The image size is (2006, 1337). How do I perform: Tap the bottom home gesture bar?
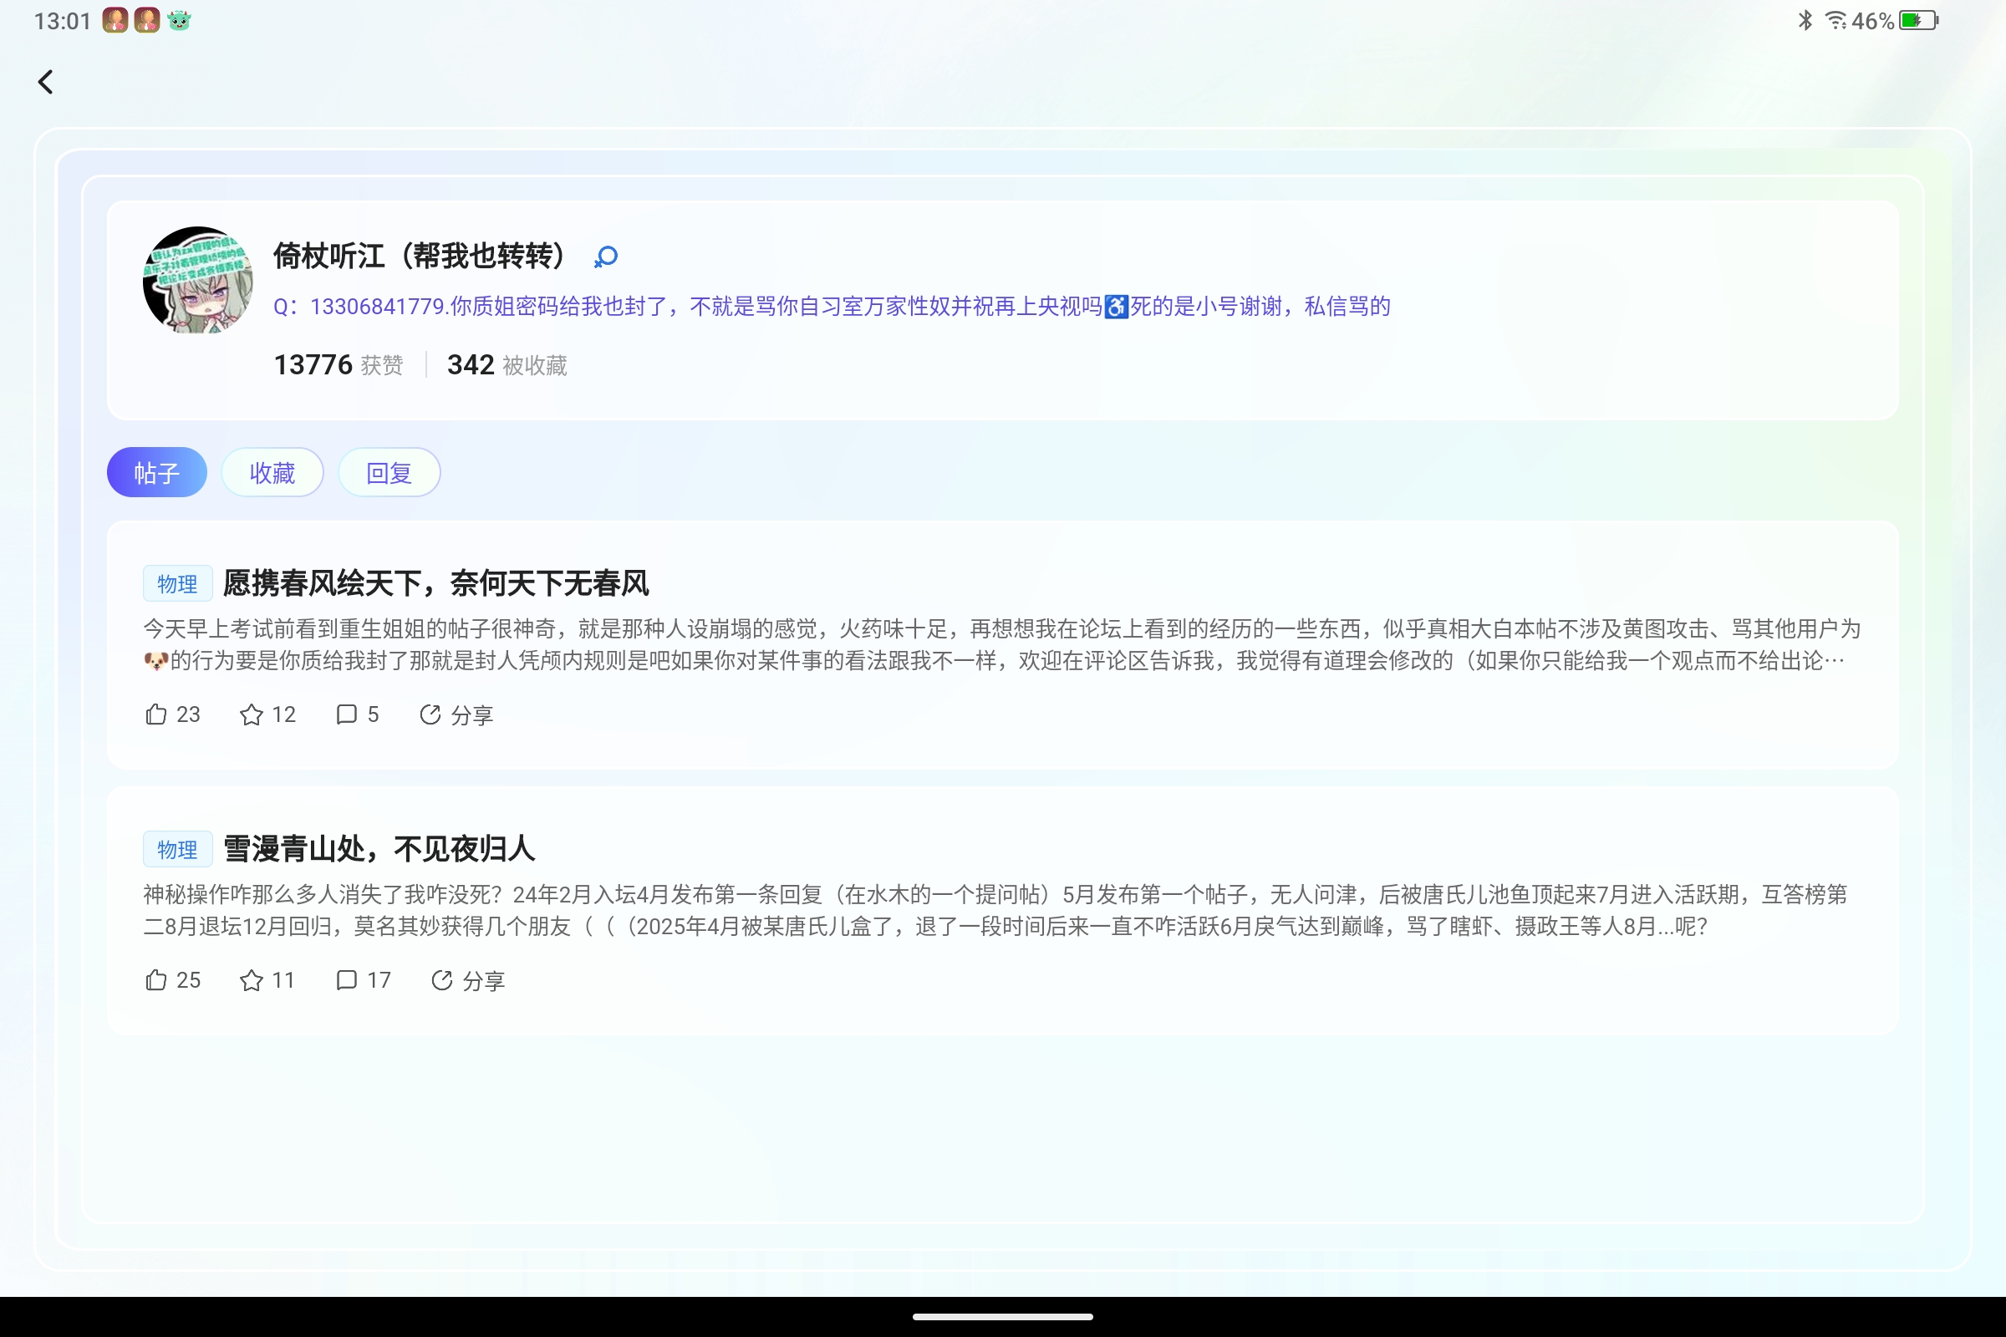[x=1003, y=1317]
